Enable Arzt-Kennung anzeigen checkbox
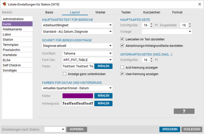The width and height of the screenshot is (204, 134). tap(122, 67)
